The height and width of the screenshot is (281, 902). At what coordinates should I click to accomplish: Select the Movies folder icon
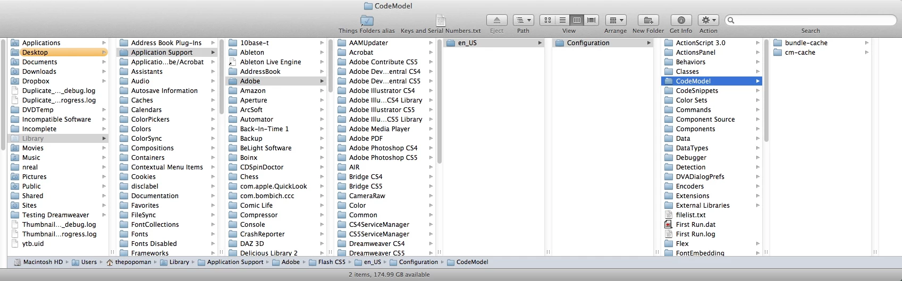(x=15, y=148)
